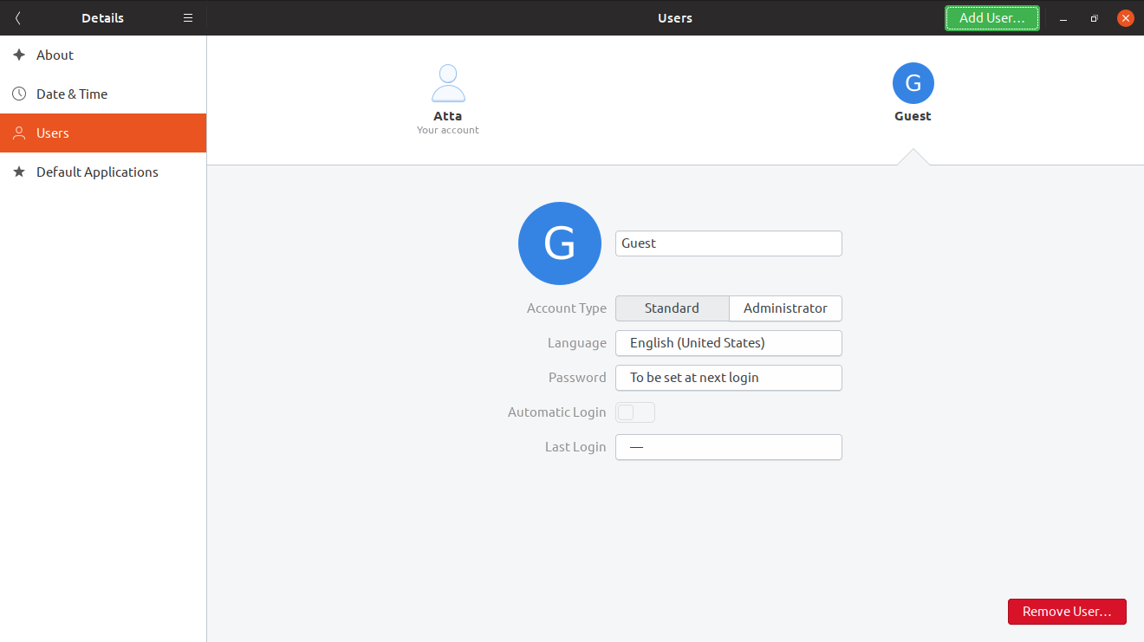
Task: Click the Date & Time clock icon
Action: [19, 94]
